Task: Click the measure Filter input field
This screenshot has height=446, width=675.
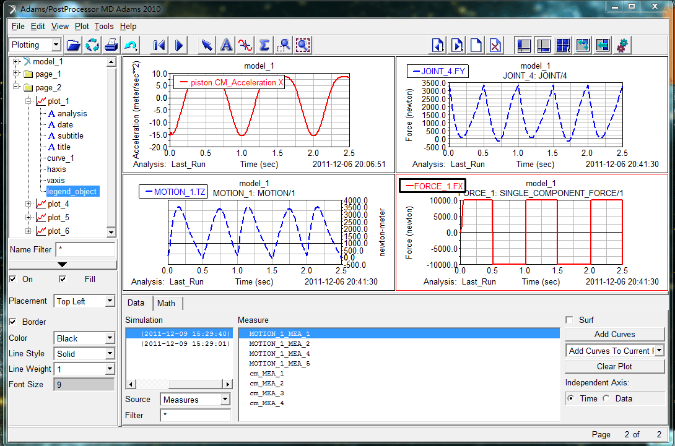Action: point(196,416)
